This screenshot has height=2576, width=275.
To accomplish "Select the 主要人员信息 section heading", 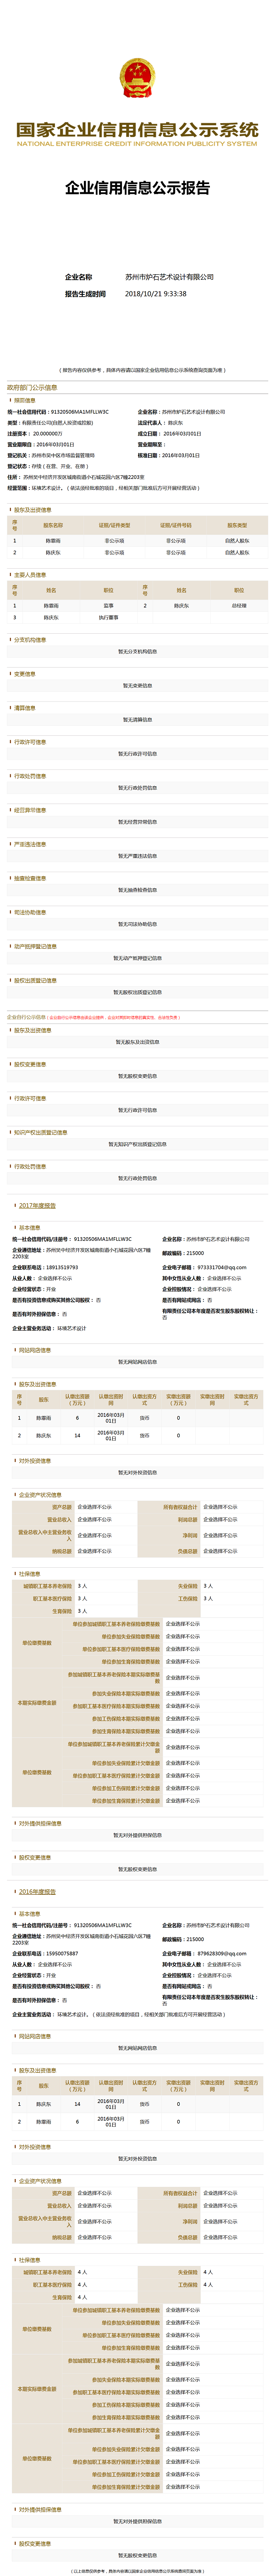I will click(30, 575).
